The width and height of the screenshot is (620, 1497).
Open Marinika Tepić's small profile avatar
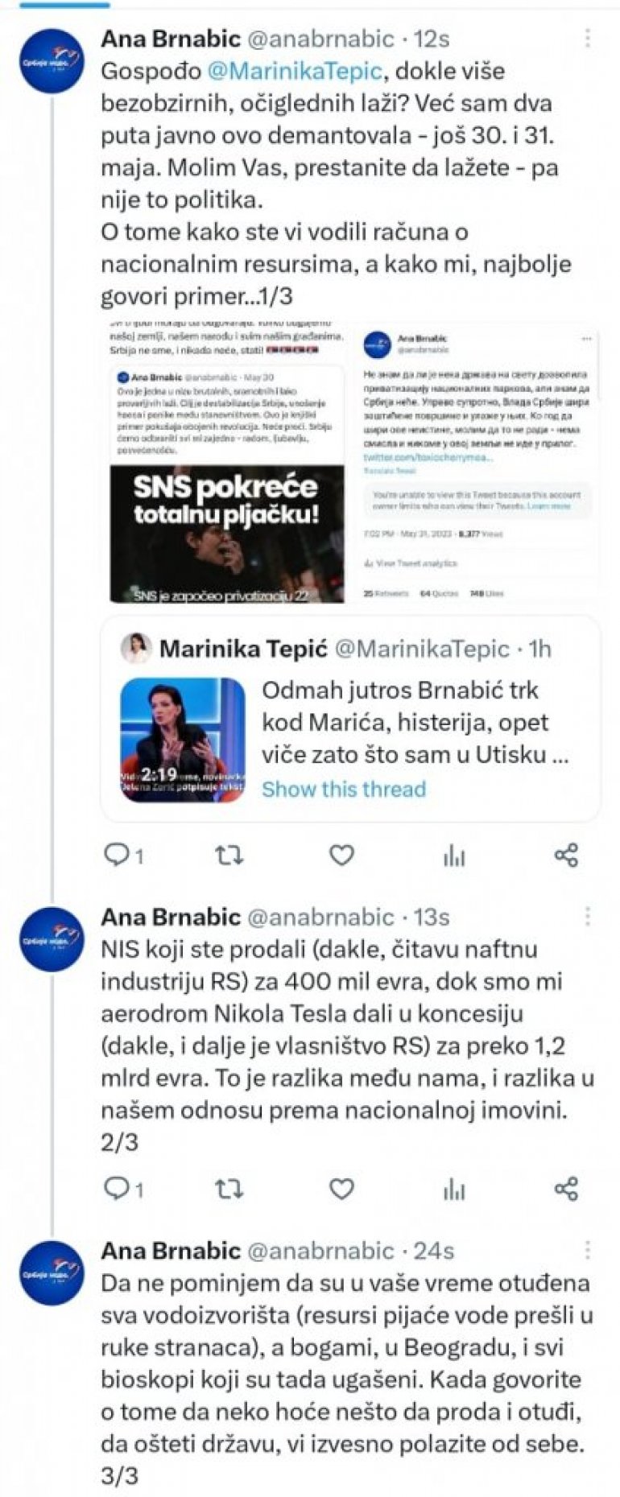pos(137,648)
